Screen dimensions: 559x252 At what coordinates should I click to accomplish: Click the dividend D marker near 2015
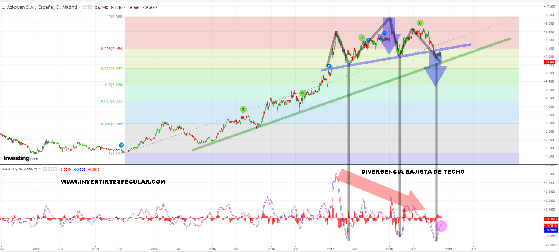[x=243, y=109]
